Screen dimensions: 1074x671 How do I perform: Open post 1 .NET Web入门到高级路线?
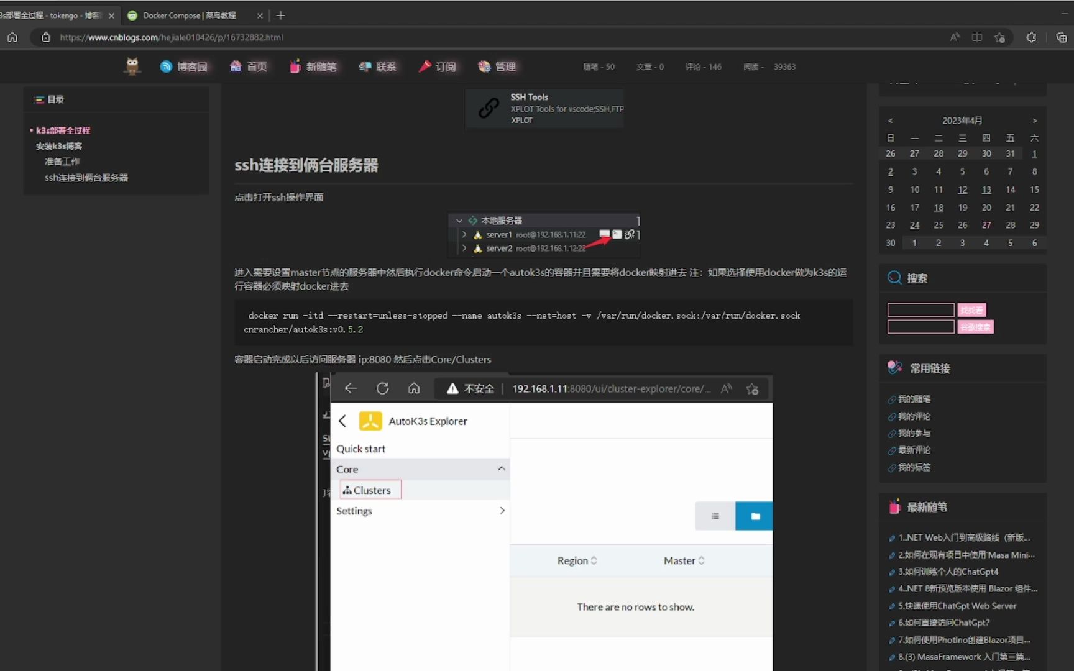963,537
